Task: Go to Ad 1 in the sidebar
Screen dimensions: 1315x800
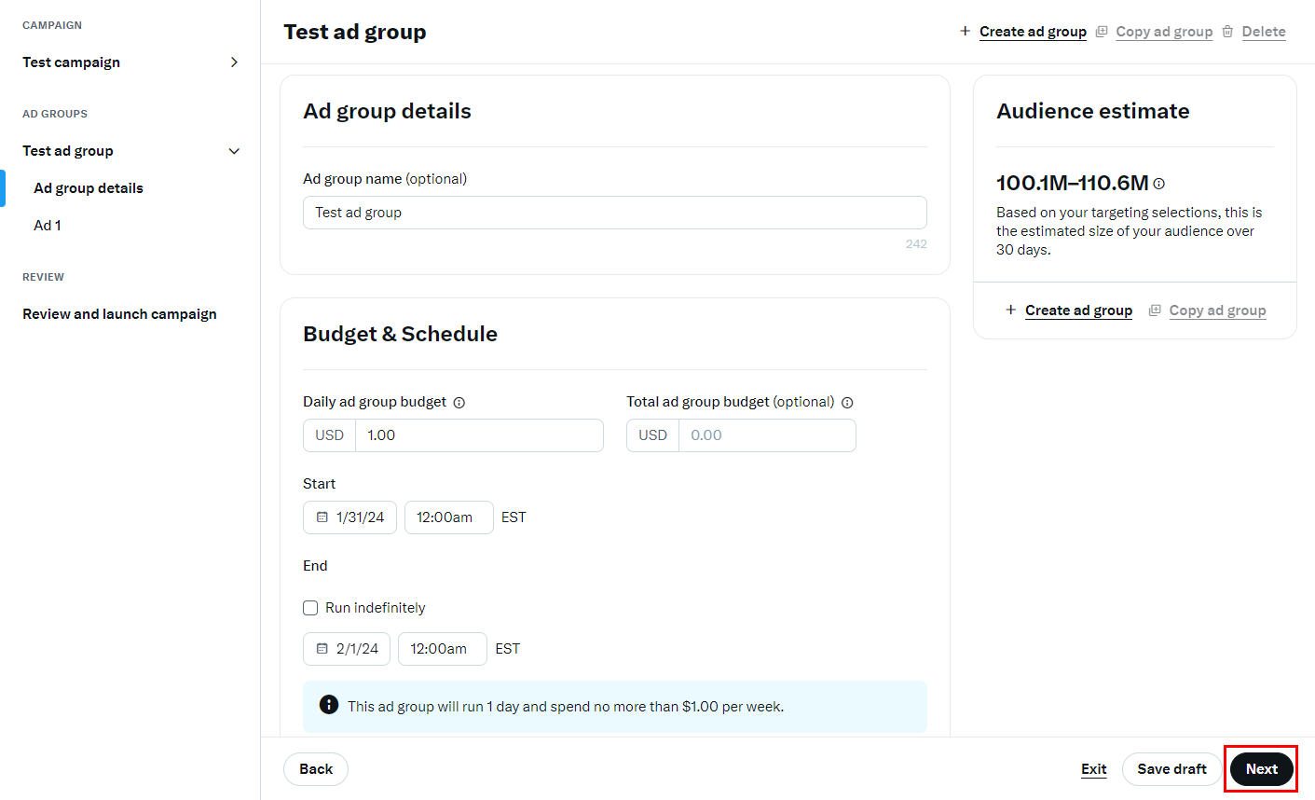Action: [x=48, y=226]
